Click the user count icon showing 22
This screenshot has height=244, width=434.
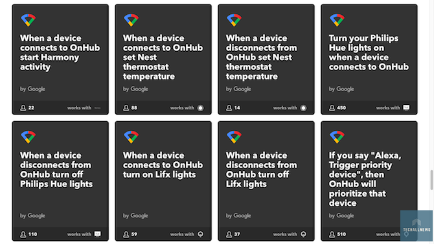[x=23, y=108]
